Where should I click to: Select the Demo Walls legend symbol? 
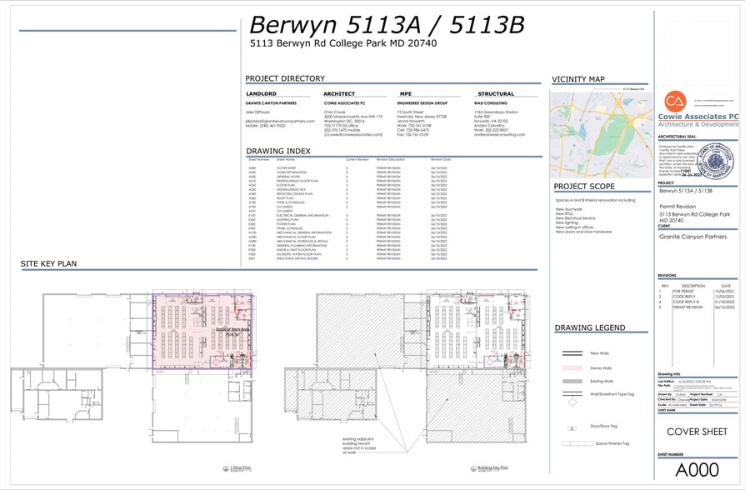coord(572,367)
